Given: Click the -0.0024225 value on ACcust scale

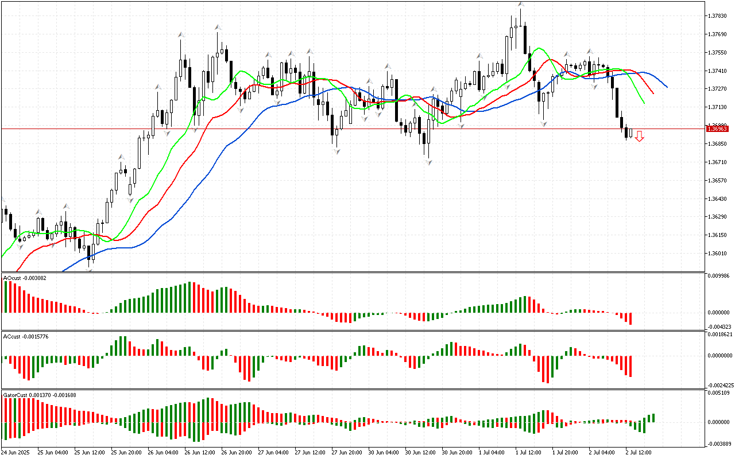Looking at the screenshot, I should [720, 385].
